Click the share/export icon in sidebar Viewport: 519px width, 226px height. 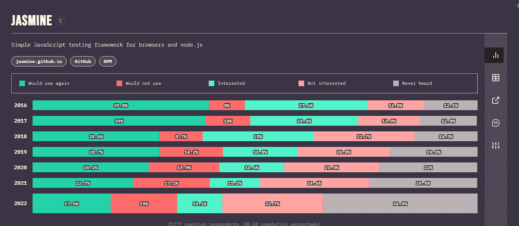[x=495, y=100]
